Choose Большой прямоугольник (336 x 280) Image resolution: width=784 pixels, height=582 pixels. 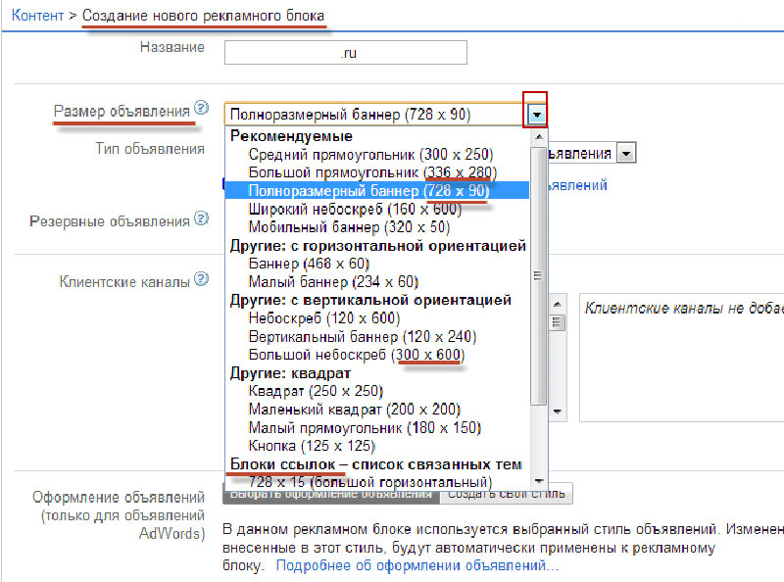click(372, 173)
